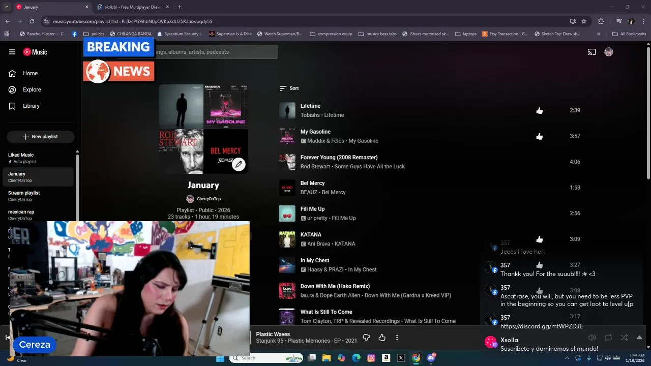This screenshot has width=651, height=366.
Task: Open the CherryOnTop profile under the January title
Action: tap(203, 199)
